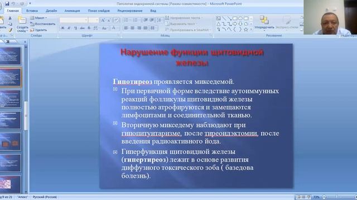Open the font size combo box

[x=94, y=20]
